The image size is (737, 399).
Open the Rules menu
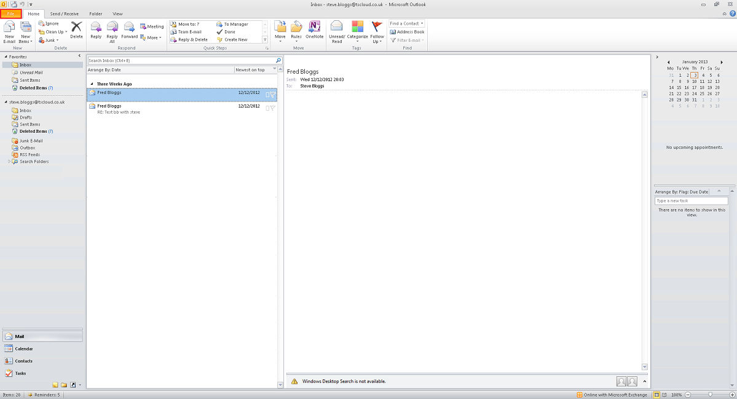296,32
